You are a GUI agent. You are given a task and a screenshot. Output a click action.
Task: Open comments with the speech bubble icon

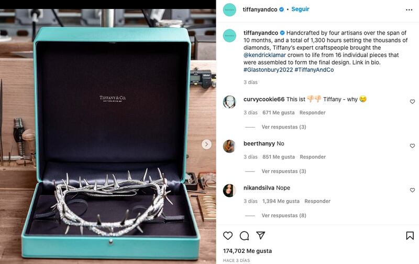click(x=244, y=236)
